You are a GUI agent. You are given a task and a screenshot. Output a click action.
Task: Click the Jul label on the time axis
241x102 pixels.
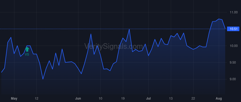click(x=148, y=99)
